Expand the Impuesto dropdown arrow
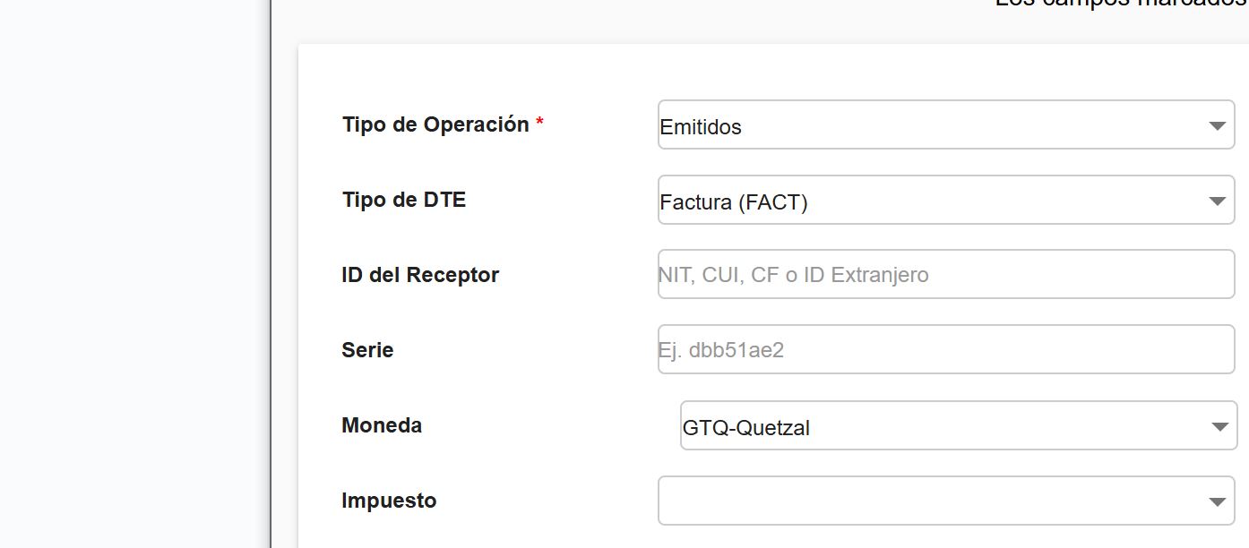 (x=1216, y=501)
